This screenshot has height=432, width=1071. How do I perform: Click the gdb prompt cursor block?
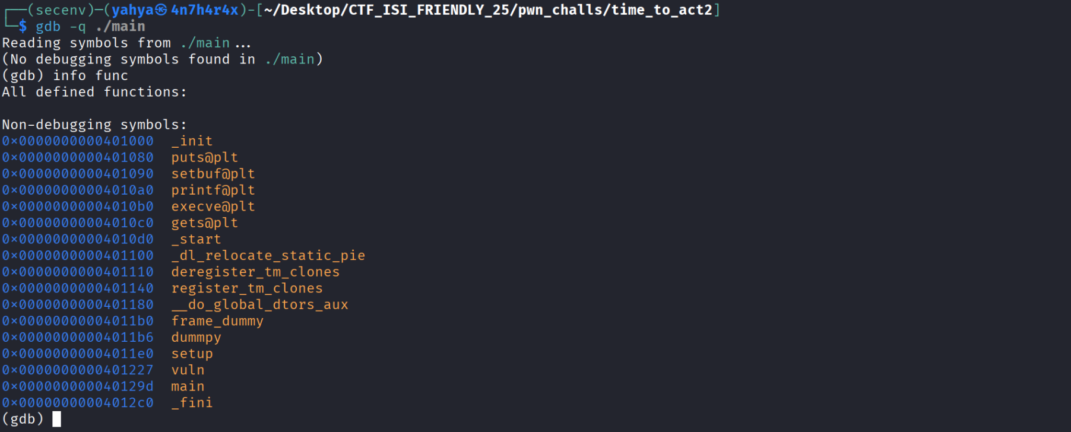coord(56,419)
